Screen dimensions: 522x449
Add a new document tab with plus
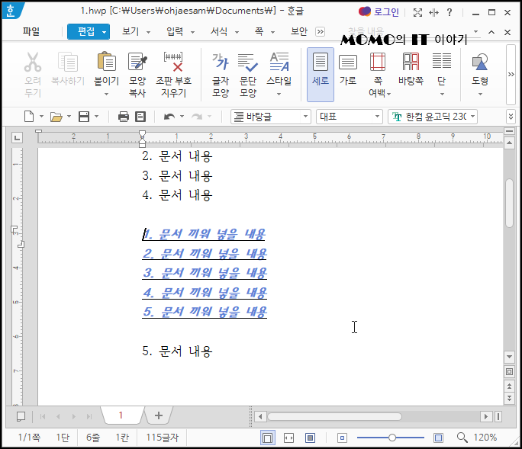pyautogui.click(x=159, y=415)
